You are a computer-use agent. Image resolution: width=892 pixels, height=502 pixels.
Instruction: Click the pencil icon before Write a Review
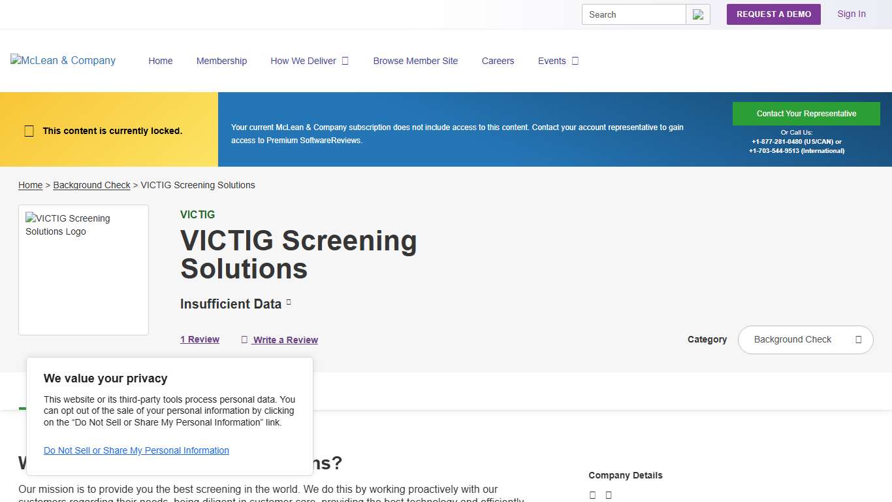[x=244, y=339]
